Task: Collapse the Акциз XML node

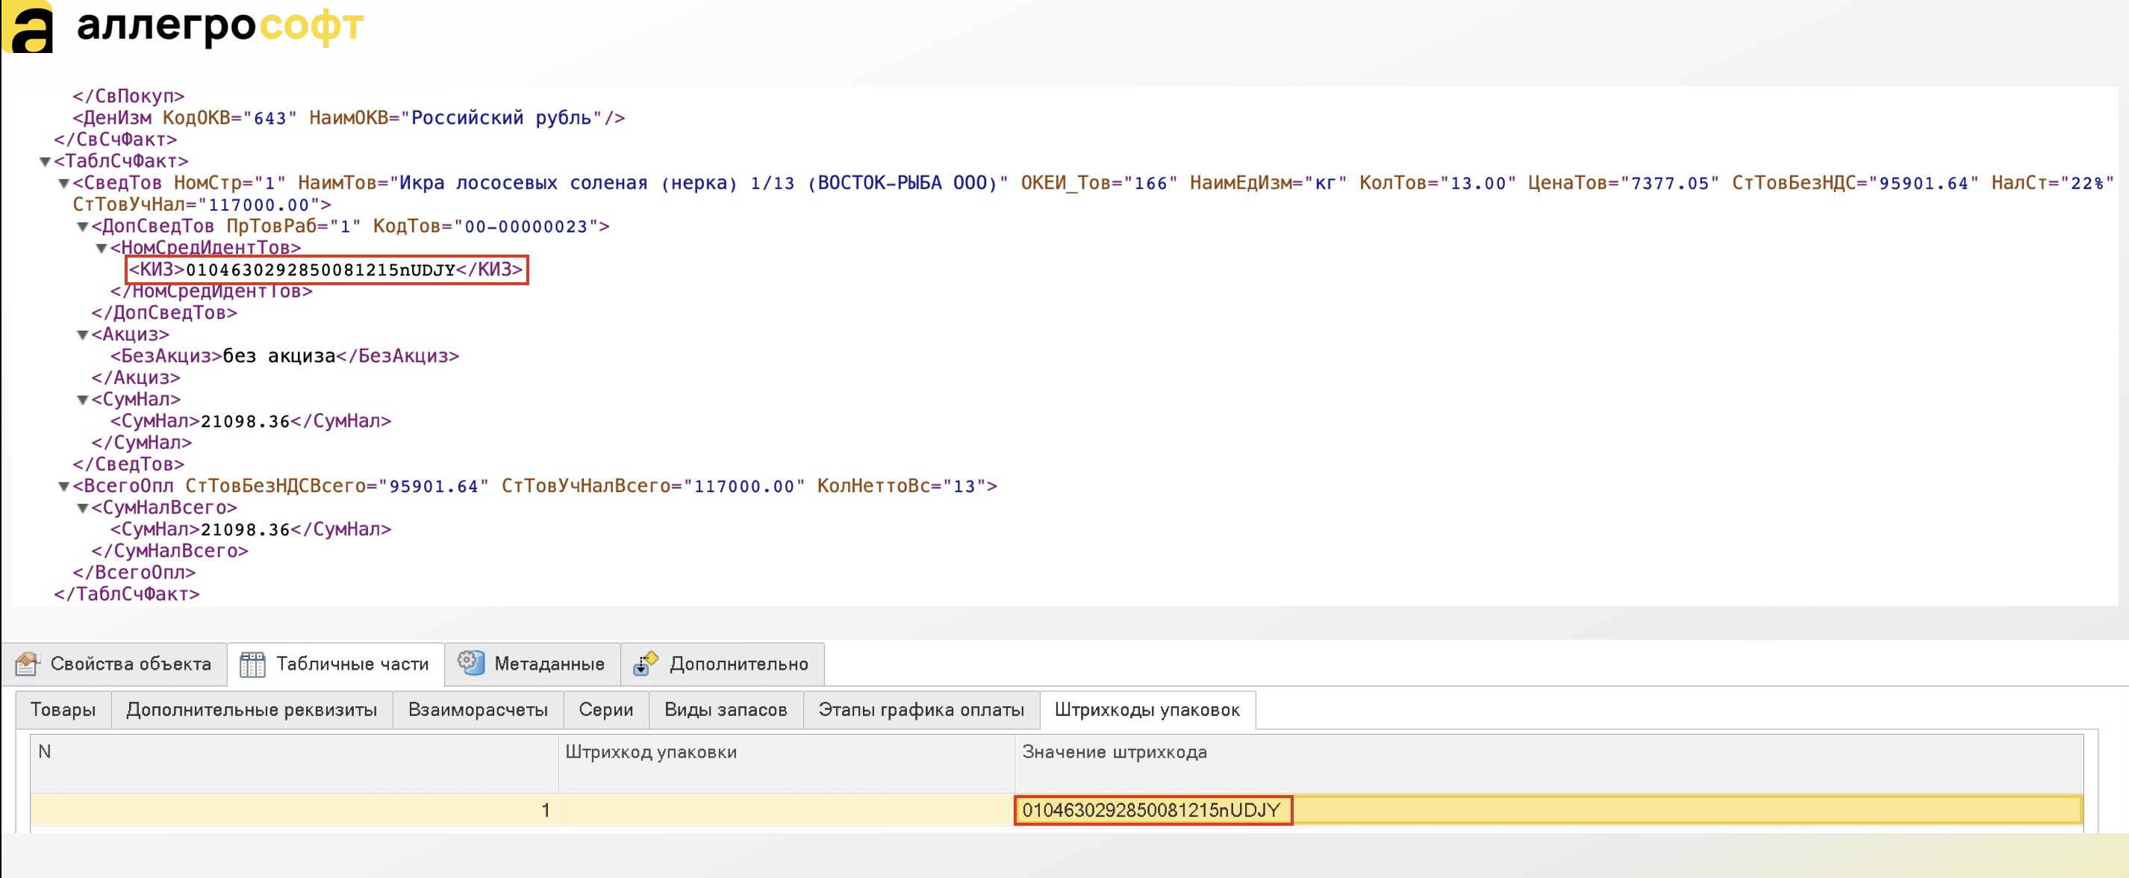Action: pyautogui.click(x=83, y=334)
